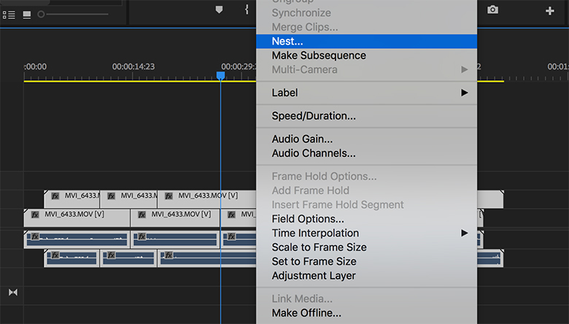Click the Link Media... entry
This screenshot has width=569, height=324.
tap(366, 298)
